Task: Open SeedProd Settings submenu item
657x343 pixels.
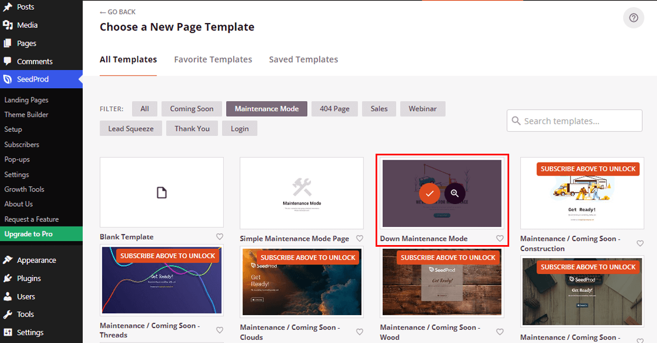Action: [x=16, y=175]
